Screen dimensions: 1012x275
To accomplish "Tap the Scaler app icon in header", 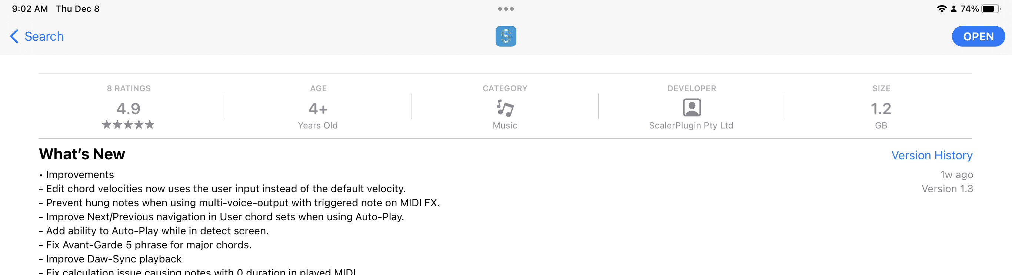I will click(506, 37).
